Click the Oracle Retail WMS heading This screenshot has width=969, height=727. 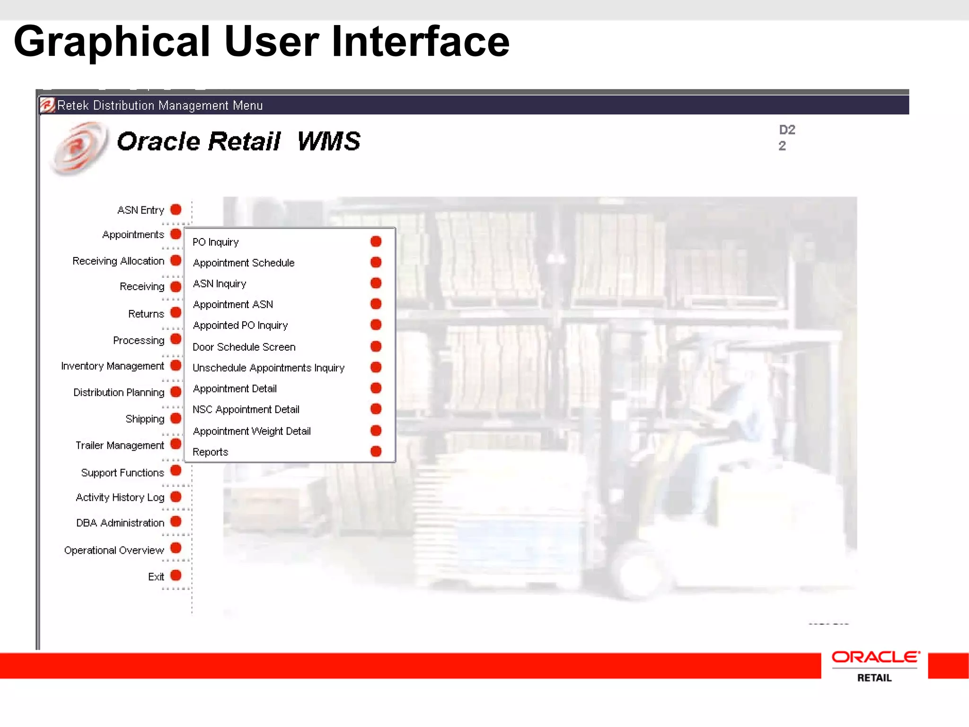coord(238,142)
